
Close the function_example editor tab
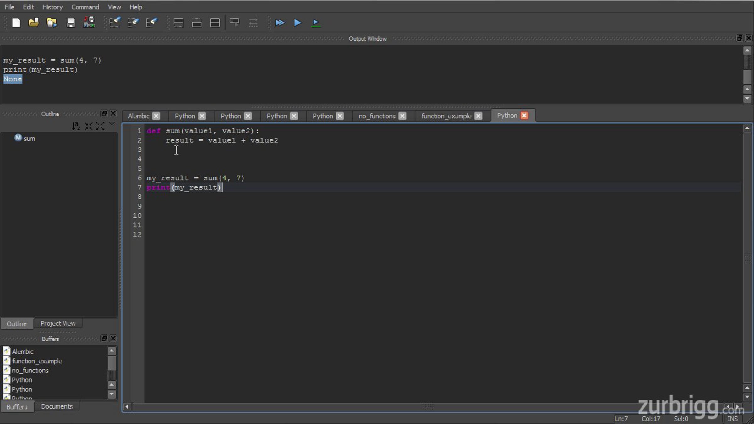tap(478, 116)
